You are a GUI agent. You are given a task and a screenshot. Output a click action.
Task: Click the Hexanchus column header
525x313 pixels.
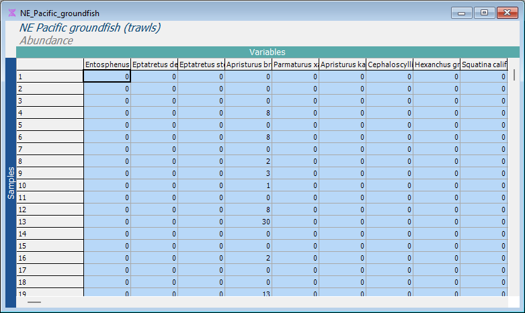coord(436,64)
